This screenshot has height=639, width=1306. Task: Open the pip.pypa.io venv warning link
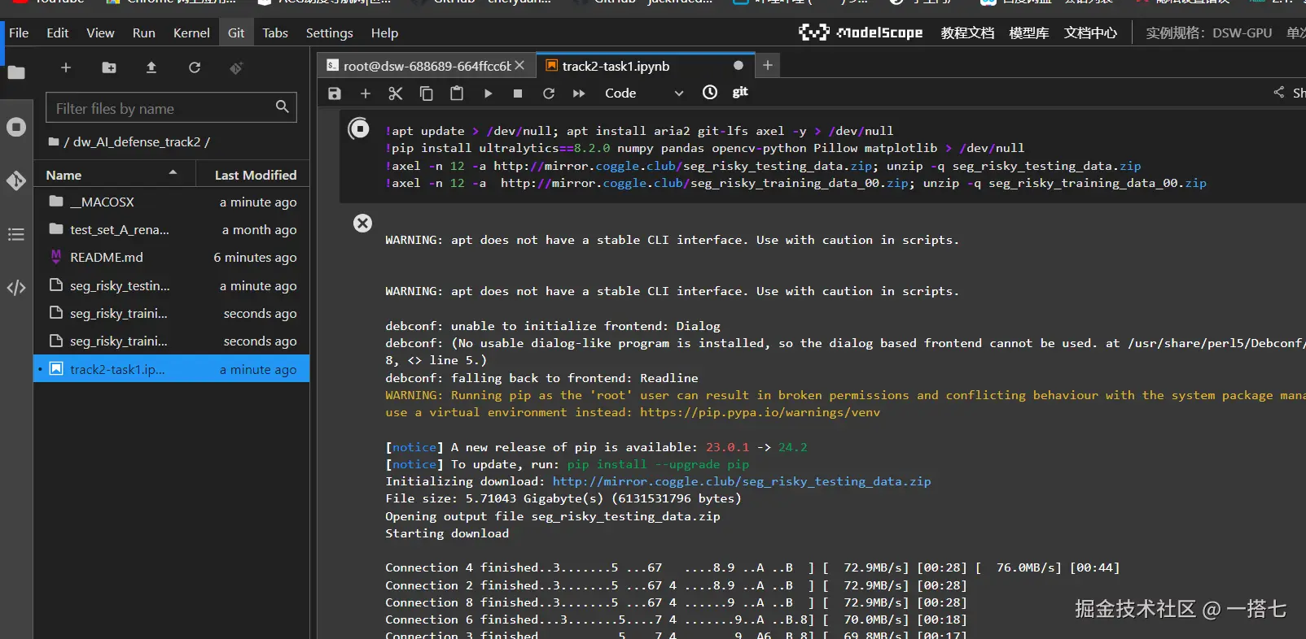[759, 413]
